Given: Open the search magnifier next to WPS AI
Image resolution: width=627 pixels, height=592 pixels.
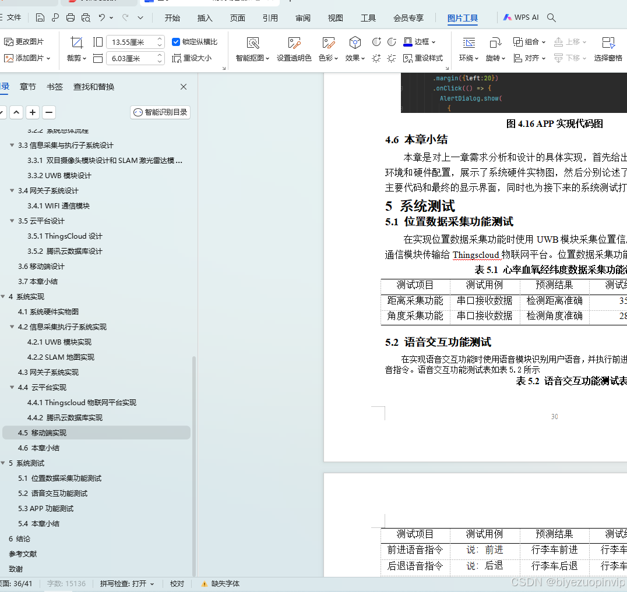Looking at the screenshot, I should click(551, 17).
